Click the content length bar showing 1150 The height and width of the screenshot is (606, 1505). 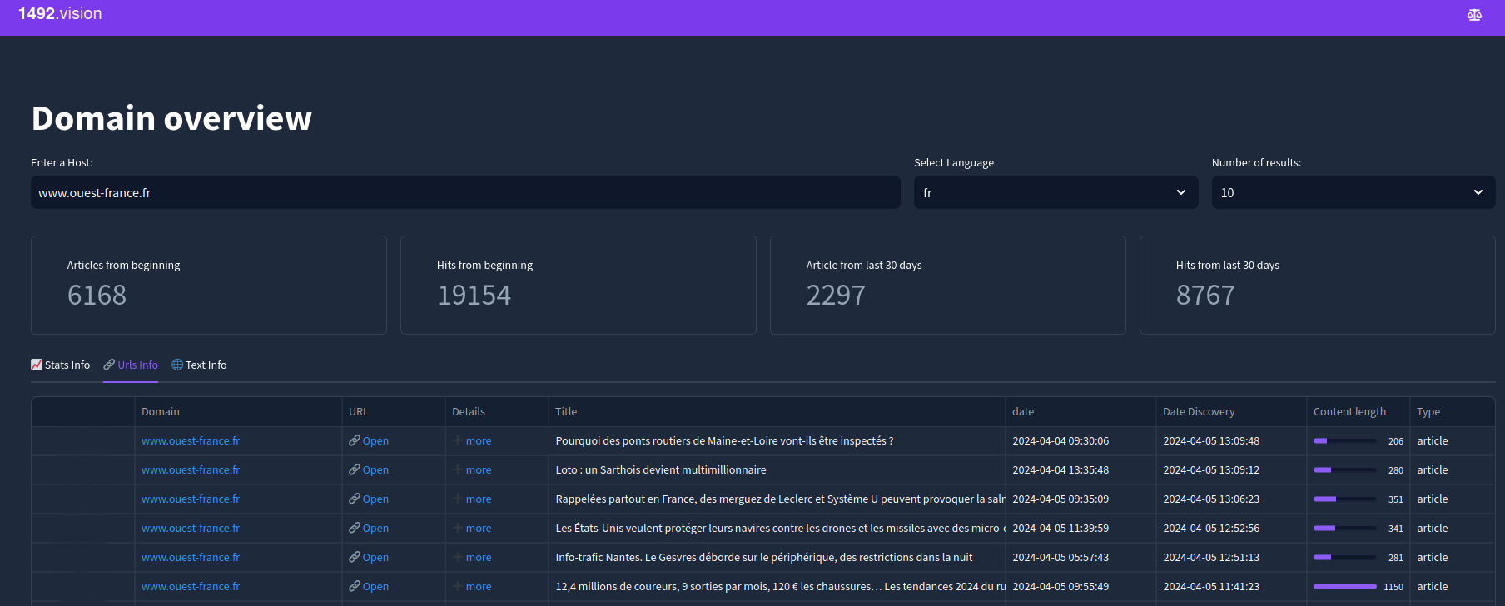(x=1344, y=586)
